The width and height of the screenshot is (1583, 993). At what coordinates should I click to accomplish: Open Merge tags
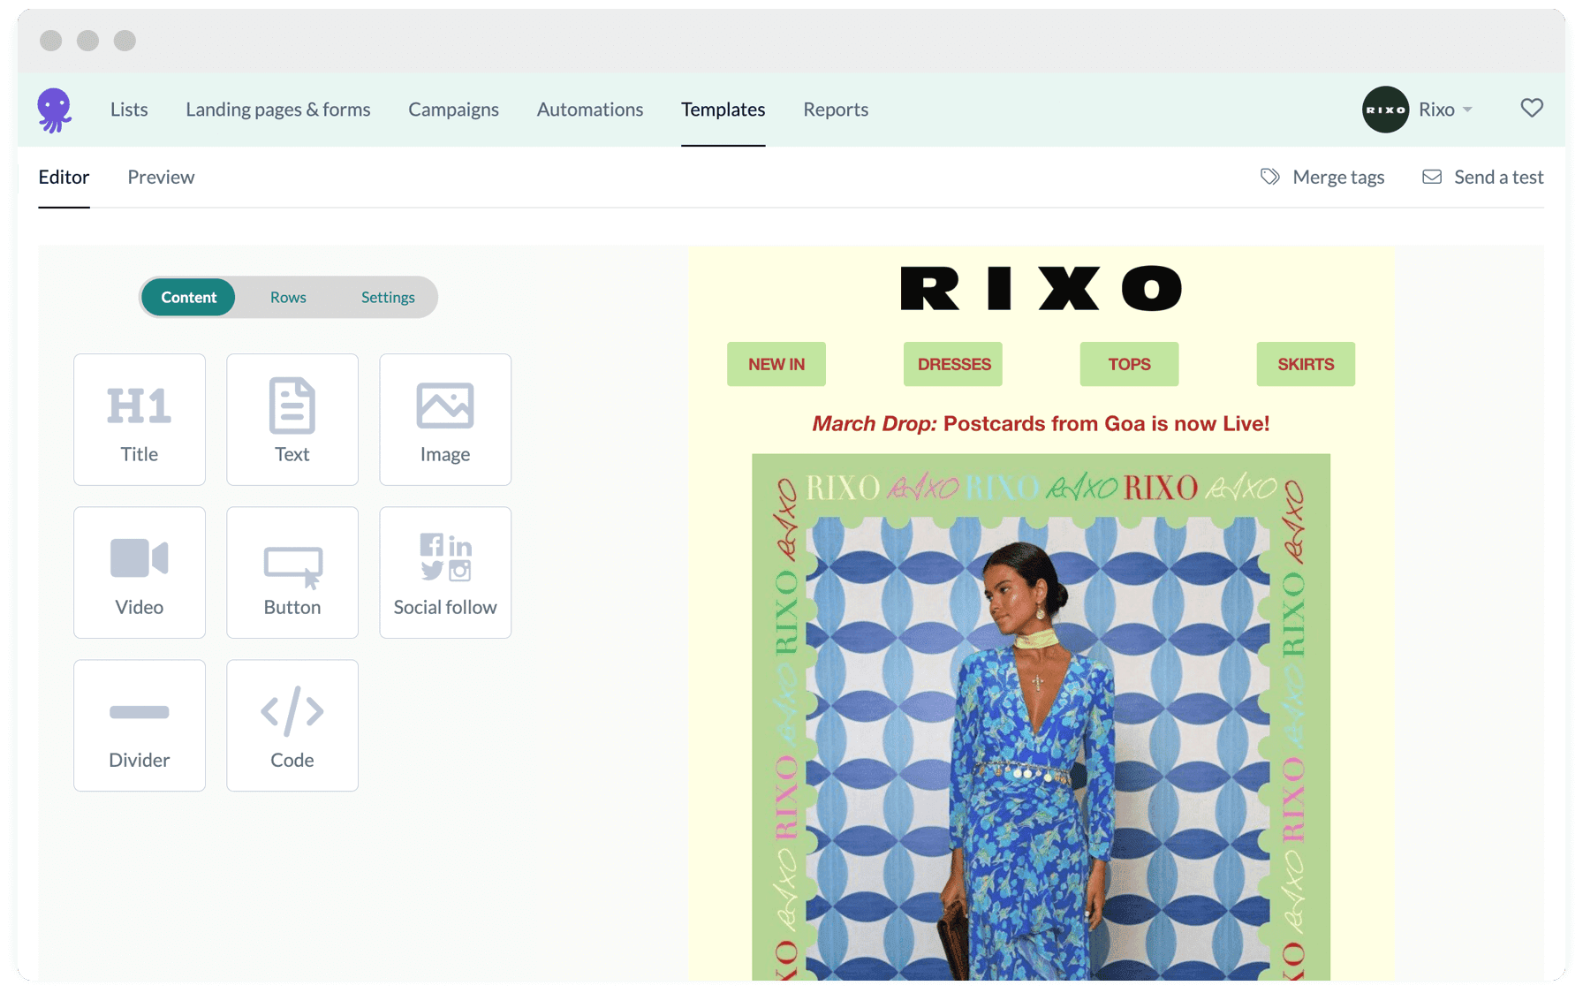click(x=1322, y=177)
